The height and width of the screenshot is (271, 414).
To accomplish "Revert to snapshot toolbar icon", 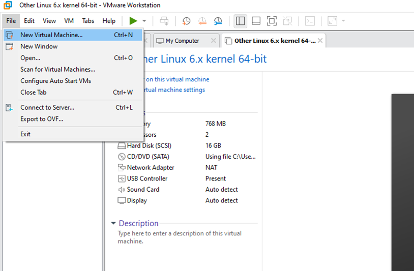I will 202,21.
